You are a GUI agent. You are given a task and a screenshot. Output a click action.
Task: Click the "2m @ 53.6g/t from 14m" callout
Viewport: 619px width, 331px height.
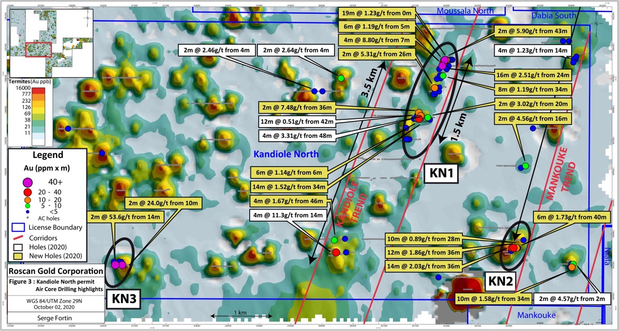click(125, 217)
